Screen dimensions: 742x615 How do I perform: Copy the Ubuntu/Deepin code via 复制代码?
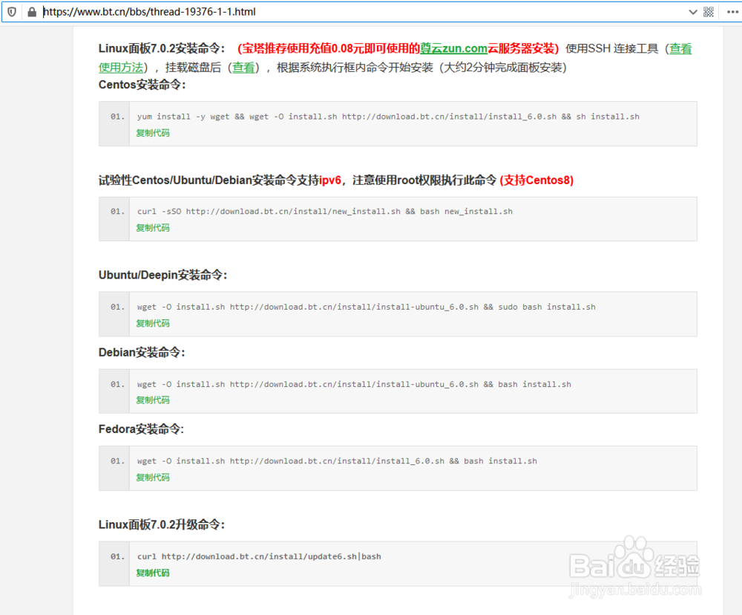pos(153,324)
